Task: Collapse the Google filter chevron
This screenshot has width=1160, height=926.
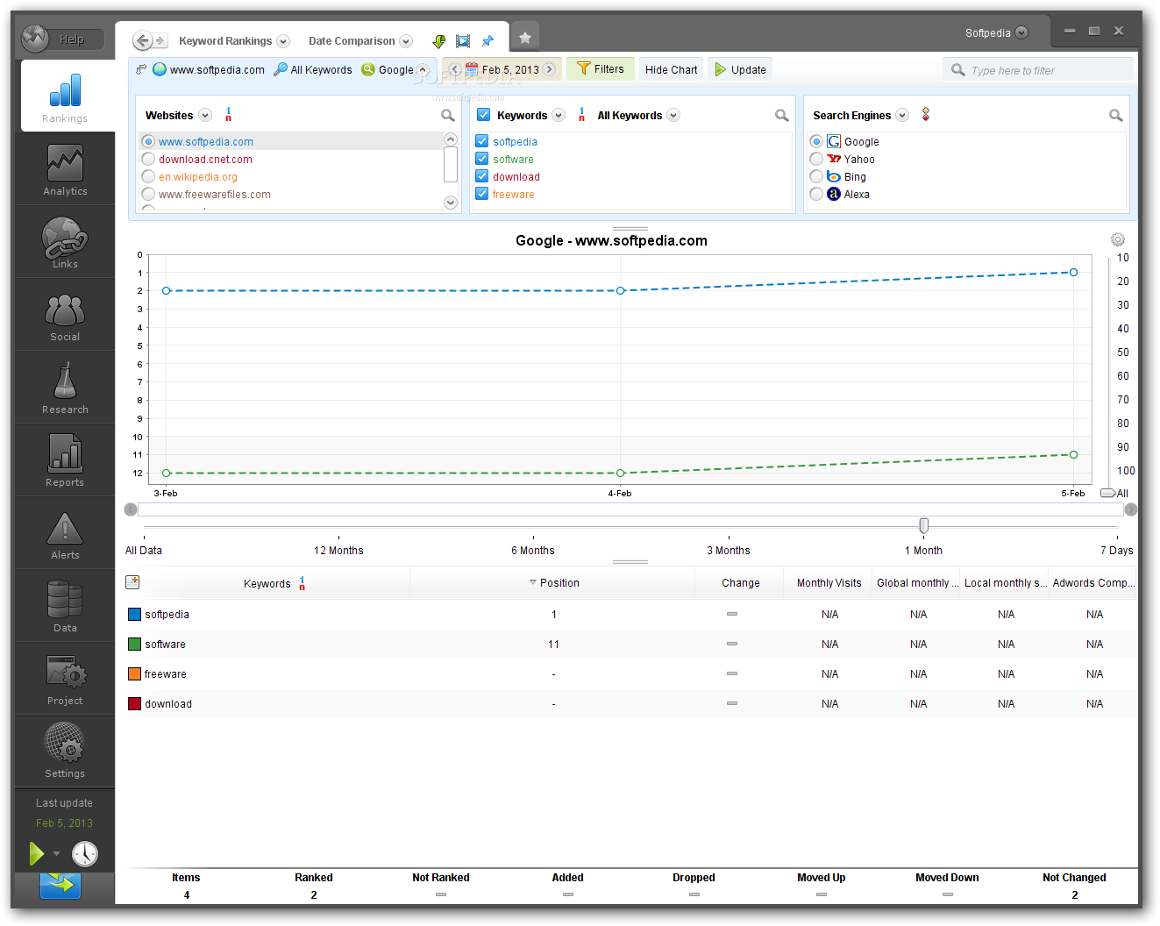Action: (x=423, y=69)
